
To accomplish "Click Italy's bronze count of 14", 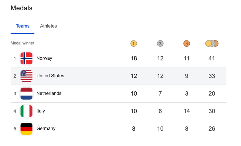I will 187,111.
